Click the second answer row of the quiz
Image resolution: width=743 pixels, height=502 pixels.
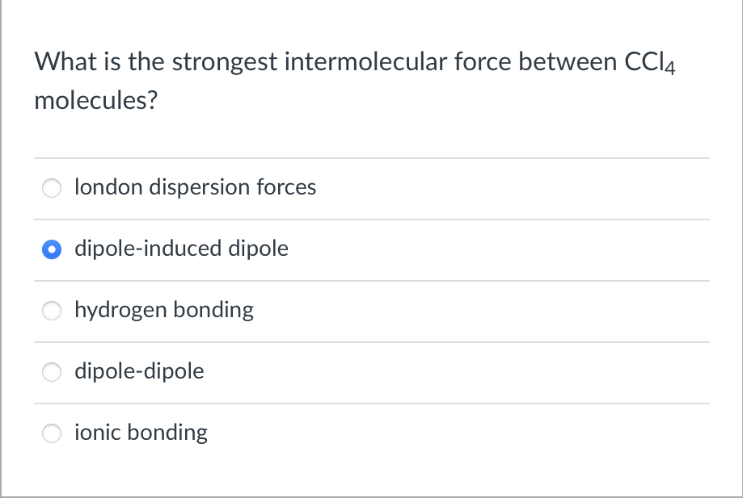[372, 249]
